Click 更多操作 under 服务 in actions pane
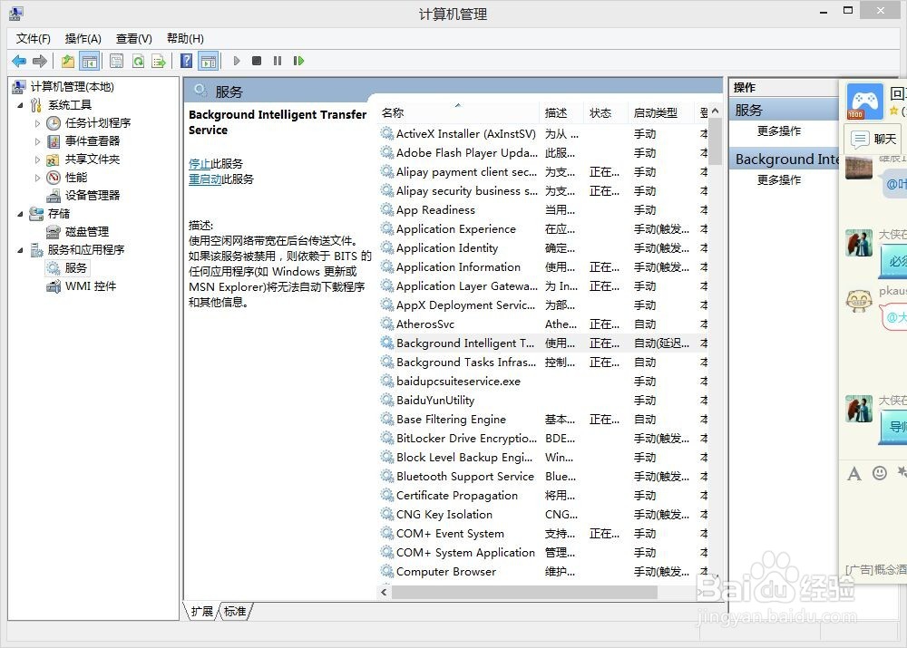Image resolution: width=907 pixels, height=648 pixels. 779,131
